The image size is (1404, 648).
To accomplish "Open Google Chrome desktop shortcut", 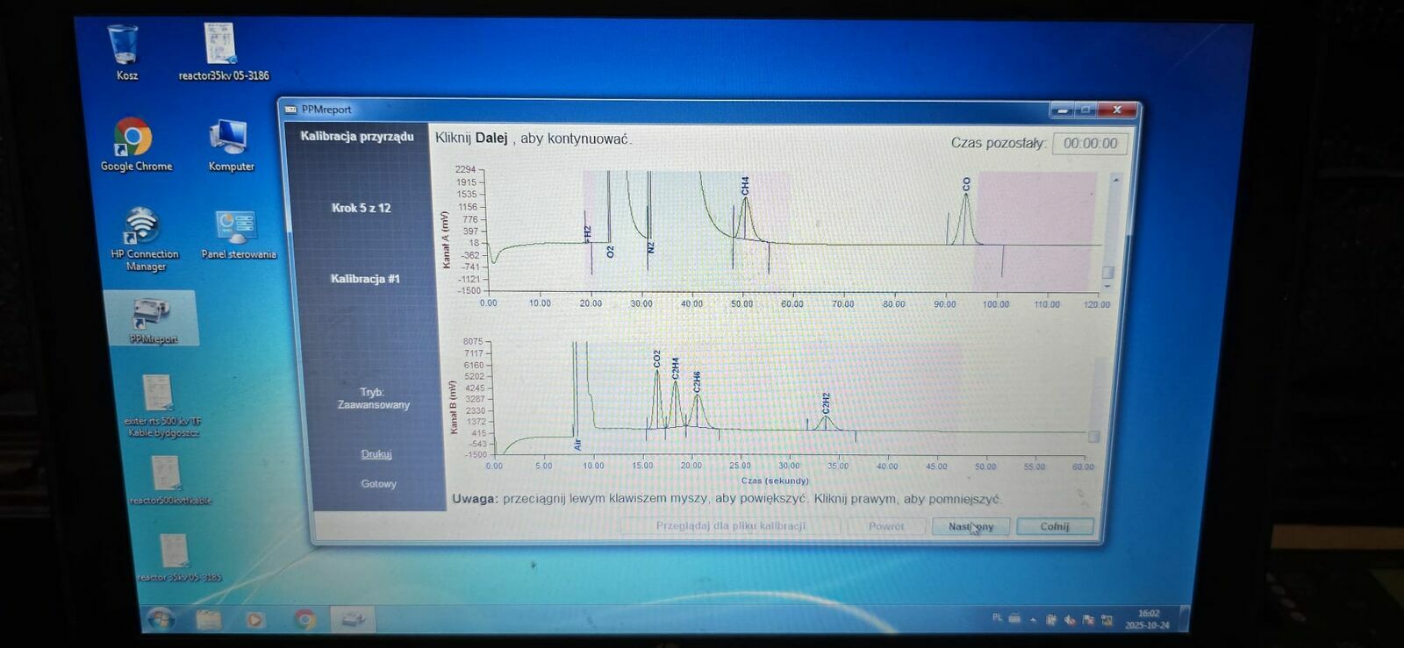I will click(x=133, y=139).
